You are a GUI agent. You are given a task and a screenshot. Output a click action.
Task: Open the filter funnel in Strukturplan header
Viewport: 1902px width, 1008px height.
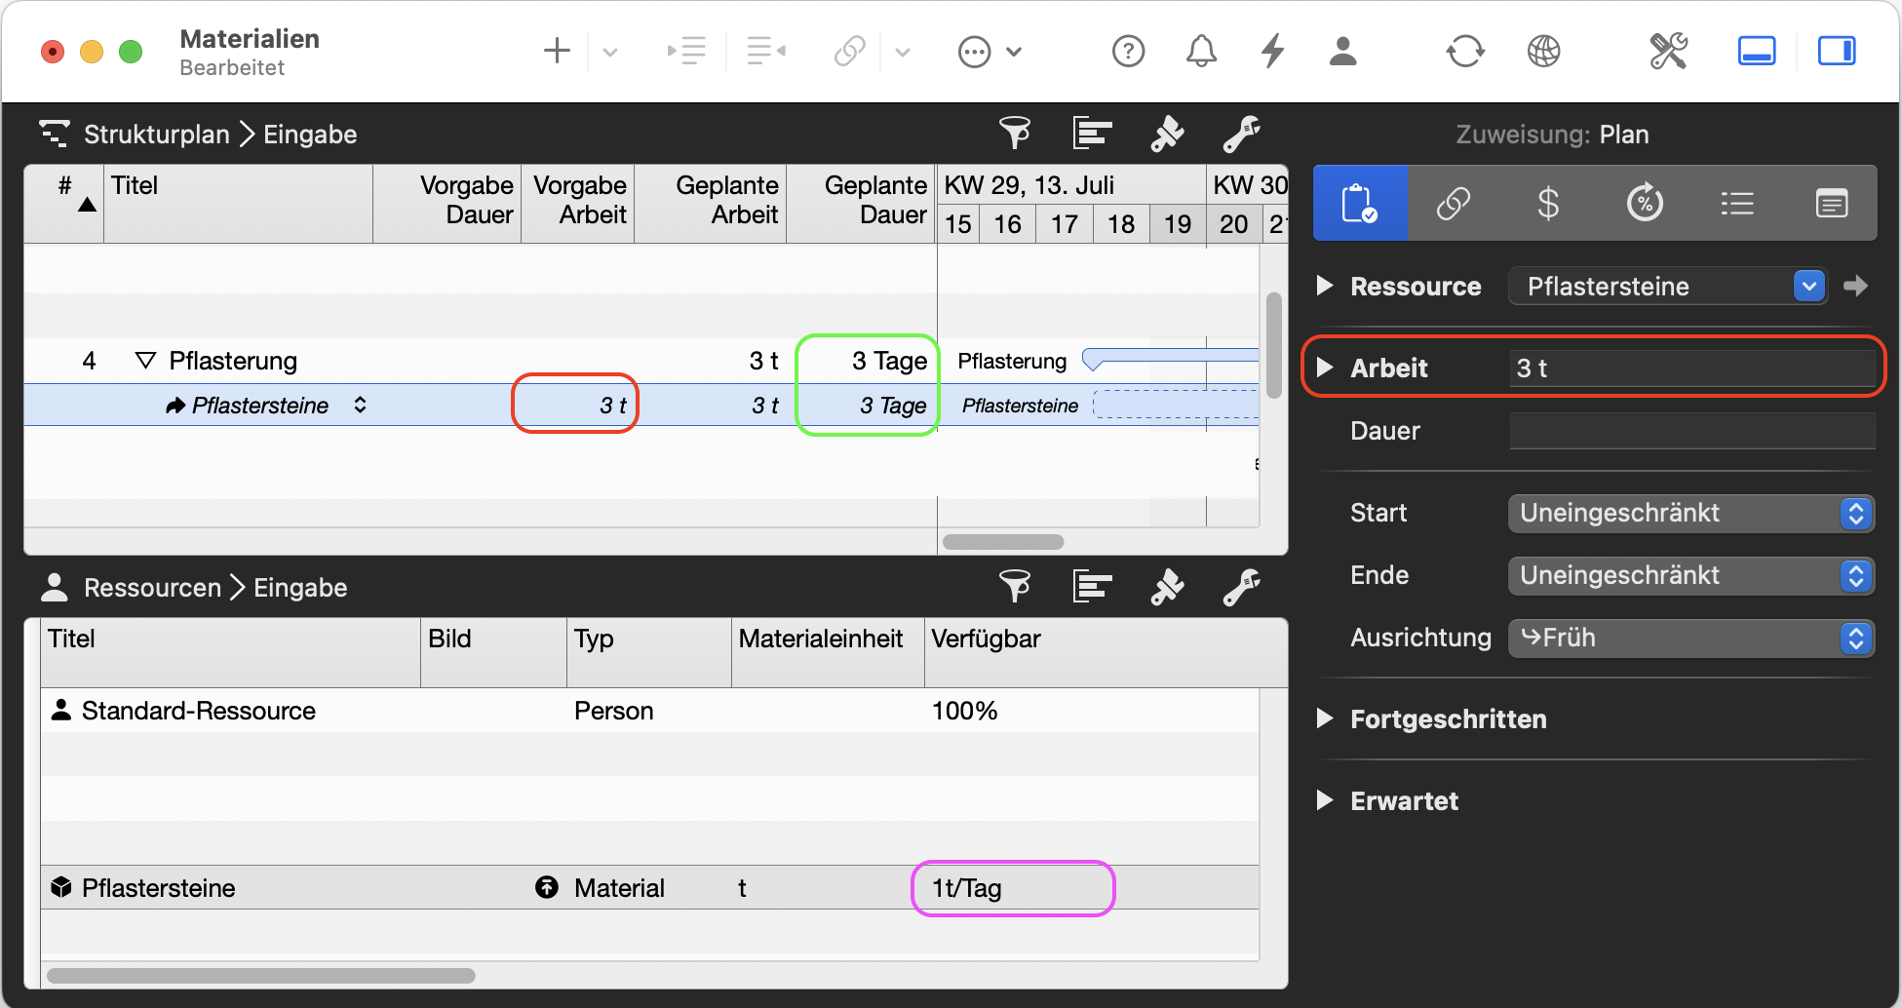pyautogui.click(x=1015, y=134)
